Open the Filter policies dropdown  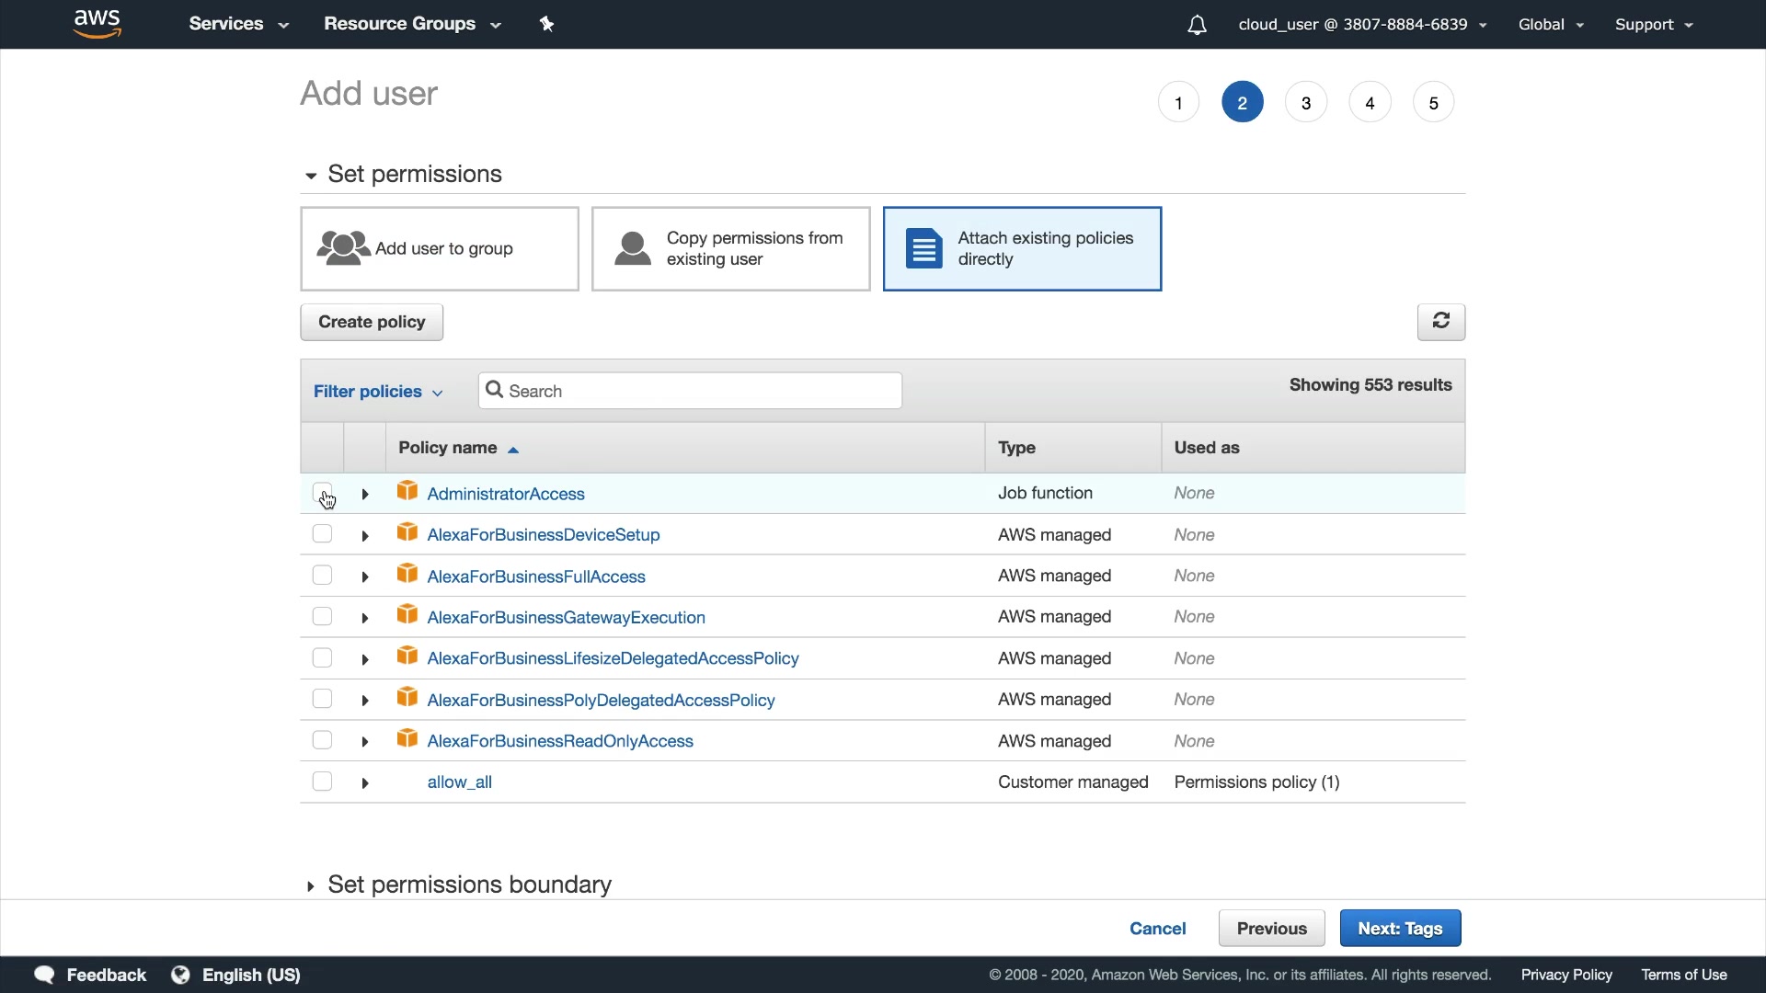tap(378, 392)
